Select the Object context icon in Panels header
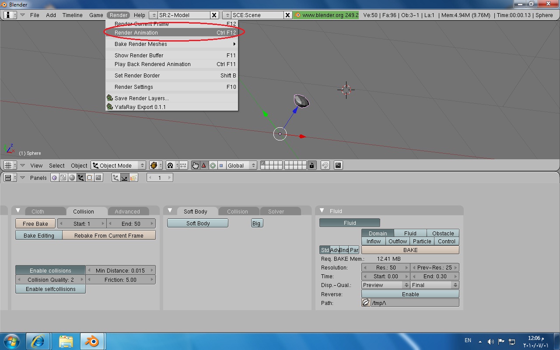The height and width of the screenshot is (350, 560). (x=81, y=178)
